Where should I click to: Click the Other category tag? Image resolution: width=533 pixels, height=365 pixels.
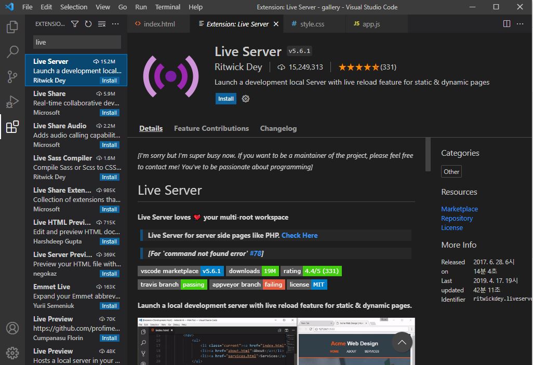coord(451,172)
